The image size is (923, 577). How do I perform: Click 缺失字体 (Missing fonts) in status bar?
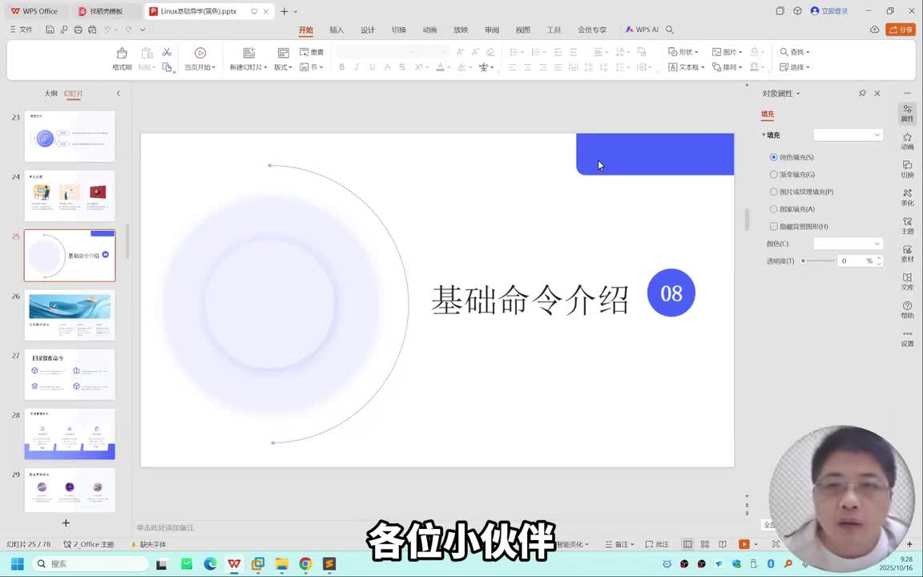click(149, 544)
